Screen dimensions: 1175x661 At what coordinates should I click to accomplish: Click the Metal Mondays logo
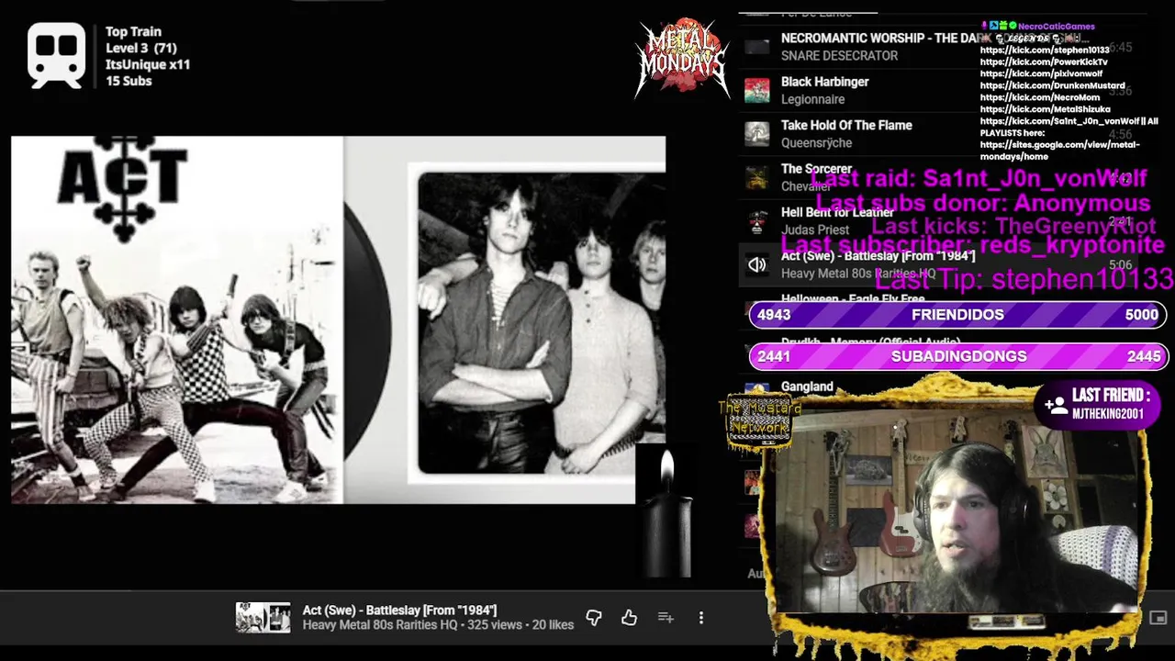click(x=681, y=57)
